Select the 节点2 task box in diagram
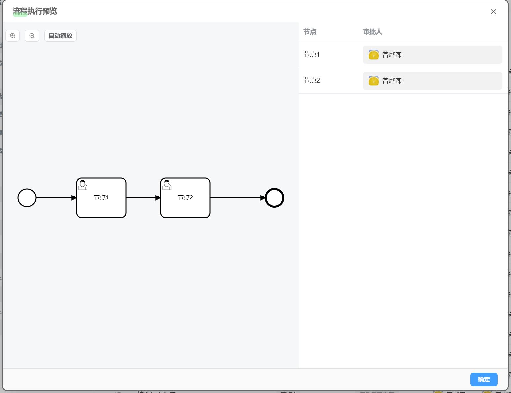Screen dimensions: 511x393 pos(185,198)
